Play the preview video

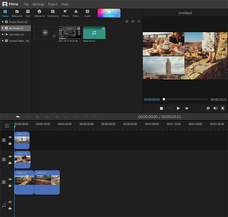[178, 108]
